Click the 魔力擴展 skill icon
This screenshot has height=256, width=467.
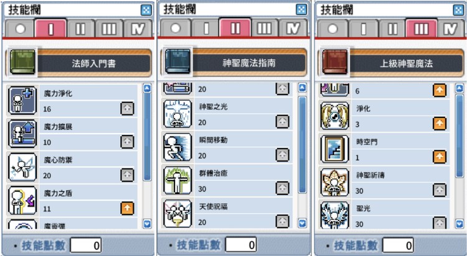22,134
